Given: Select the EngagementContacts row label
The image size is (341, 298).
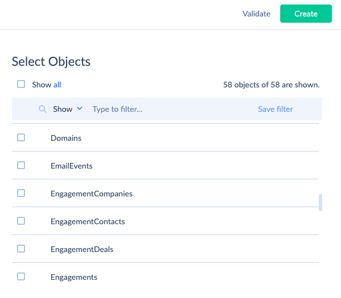Looking at the screenshot, I should (88, 221).
